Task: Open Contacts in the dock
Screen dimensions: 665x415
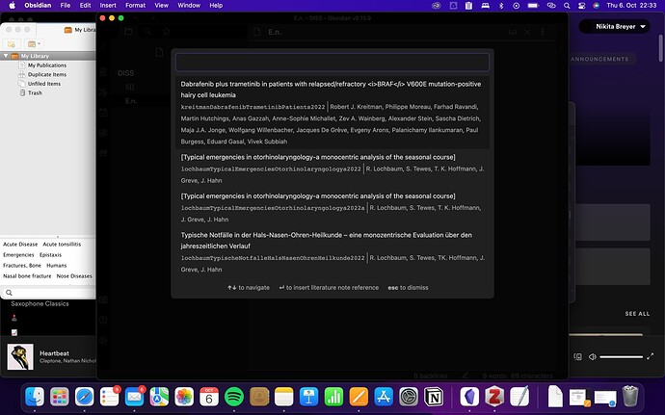Action: point(259,398)
